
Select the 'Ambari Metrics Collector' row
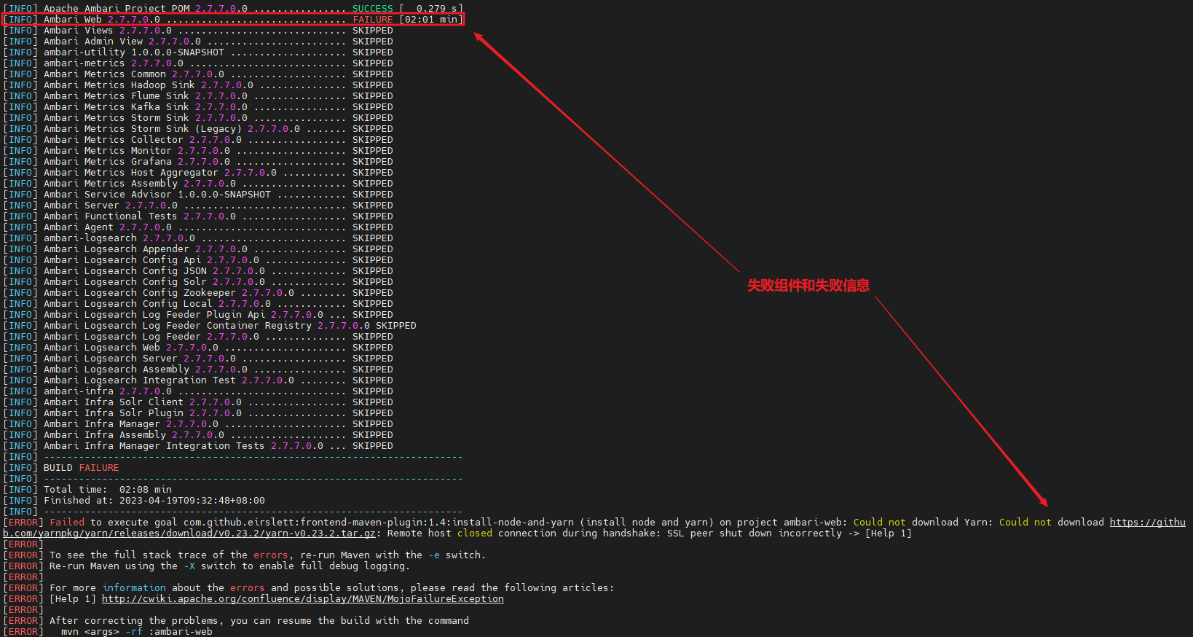pos(198,140)
